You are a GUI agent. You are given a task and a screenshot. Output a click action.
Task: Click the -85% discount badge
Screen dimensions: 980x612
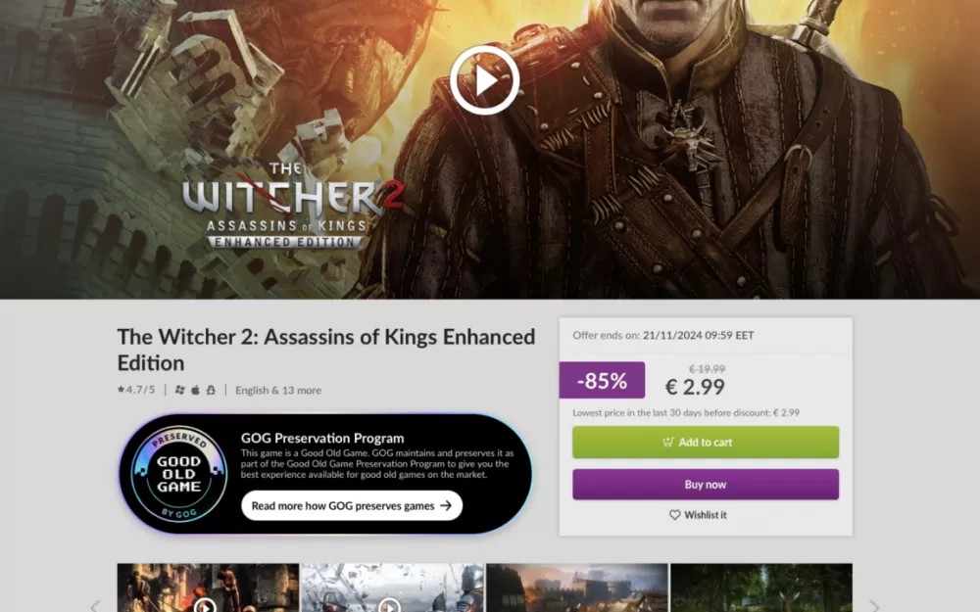602,380
